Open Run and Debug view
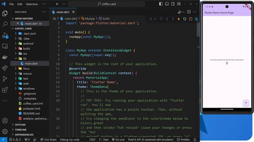Screen dimensions: 254x142 pyautogui.click(x=5, y=35)
